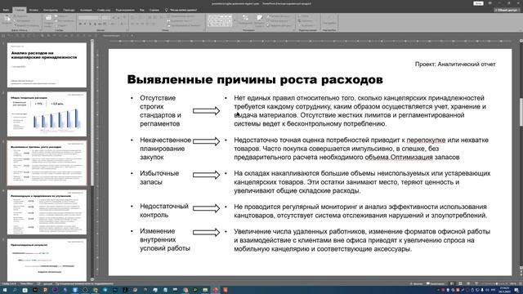Screen dimensions: 523x294
Task: Toggle Italic formatting
Action: coord(85,24)
